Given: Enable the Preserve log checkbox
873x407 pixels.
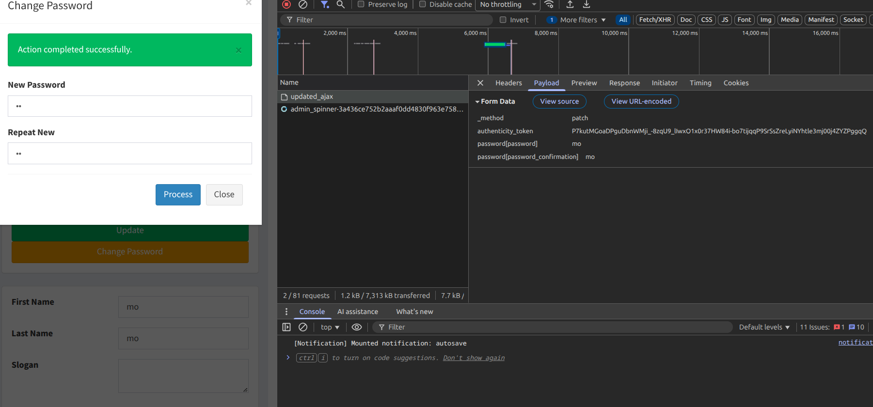Looking at the screenshot, I should 361,4.
